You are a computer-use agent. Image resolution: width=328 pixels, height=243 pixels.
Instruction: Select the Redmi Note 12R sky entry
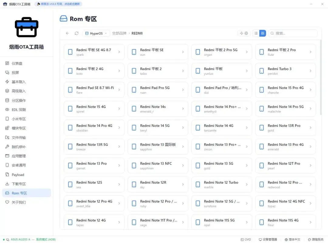[x=158, y=184]
